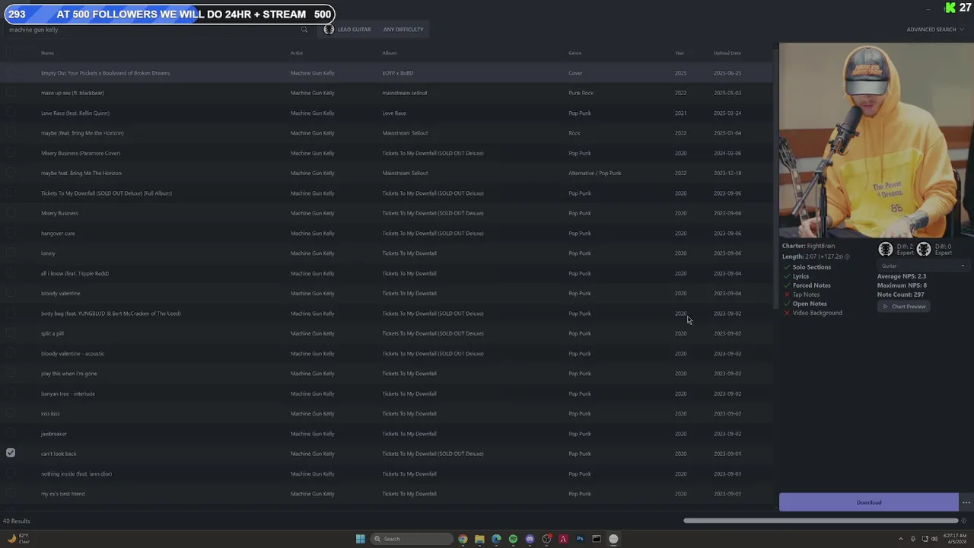The height and width of the screenshot is (548, 974).
Task: Open Adobe Acrobat taskbar icon
Action: point(563,539)
